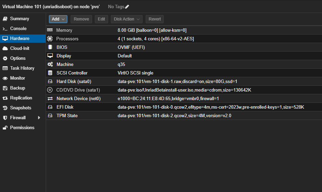Click the vm-101-disk-1.raw hard disk value
This screenshot has width=322, height=192.
click(177, 82)
